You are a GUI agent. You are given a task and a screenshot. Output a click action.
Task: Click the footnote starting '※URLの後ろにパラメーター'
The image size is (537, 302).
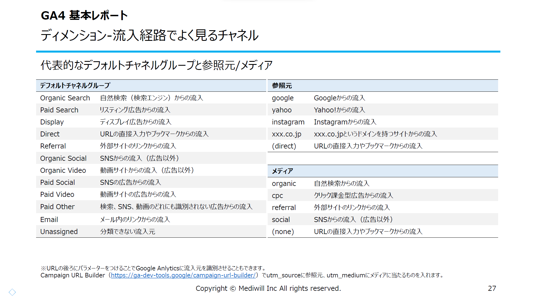tap(153, 268)
